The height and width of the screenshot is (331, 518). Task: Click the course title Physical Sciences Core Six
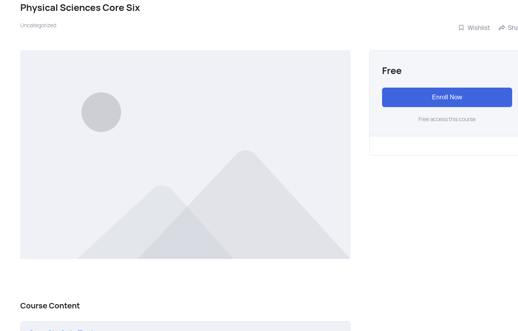(80, 8)
